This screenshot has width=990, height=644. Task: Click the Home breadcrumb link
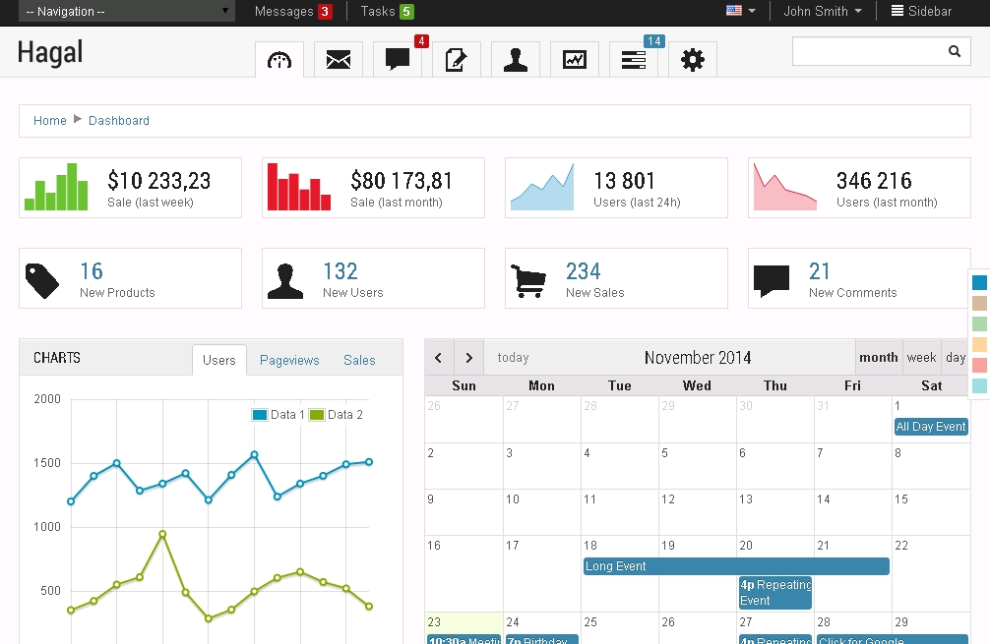click(50, 121)
